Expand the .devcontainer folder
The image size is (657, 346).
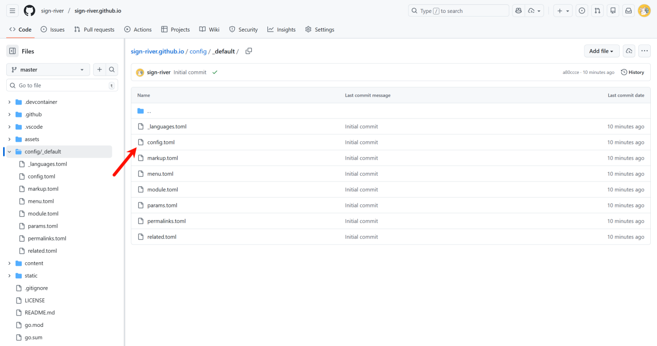pyautogui.click(x=9, y=102)
